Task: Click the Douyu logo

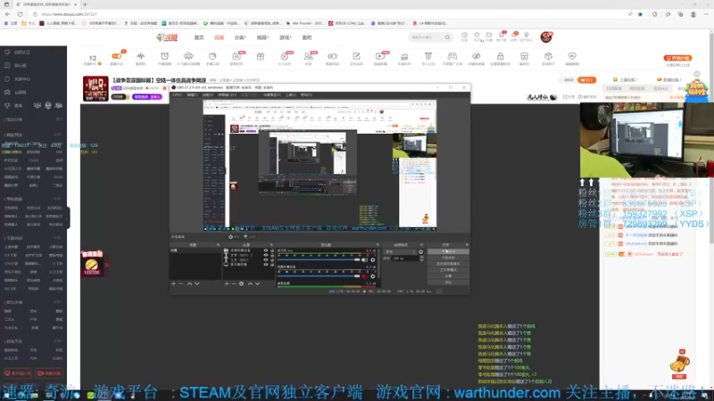Action: click(x=167, y=37)
